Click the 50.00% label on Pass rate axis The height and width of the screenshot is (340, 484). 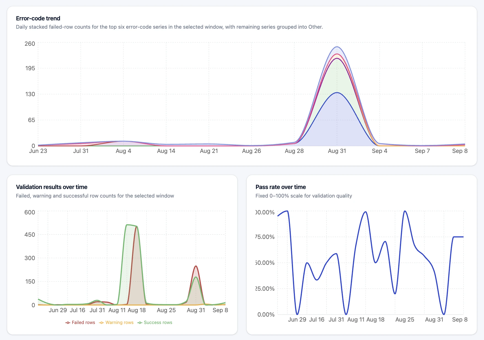[x=265, y=263]
